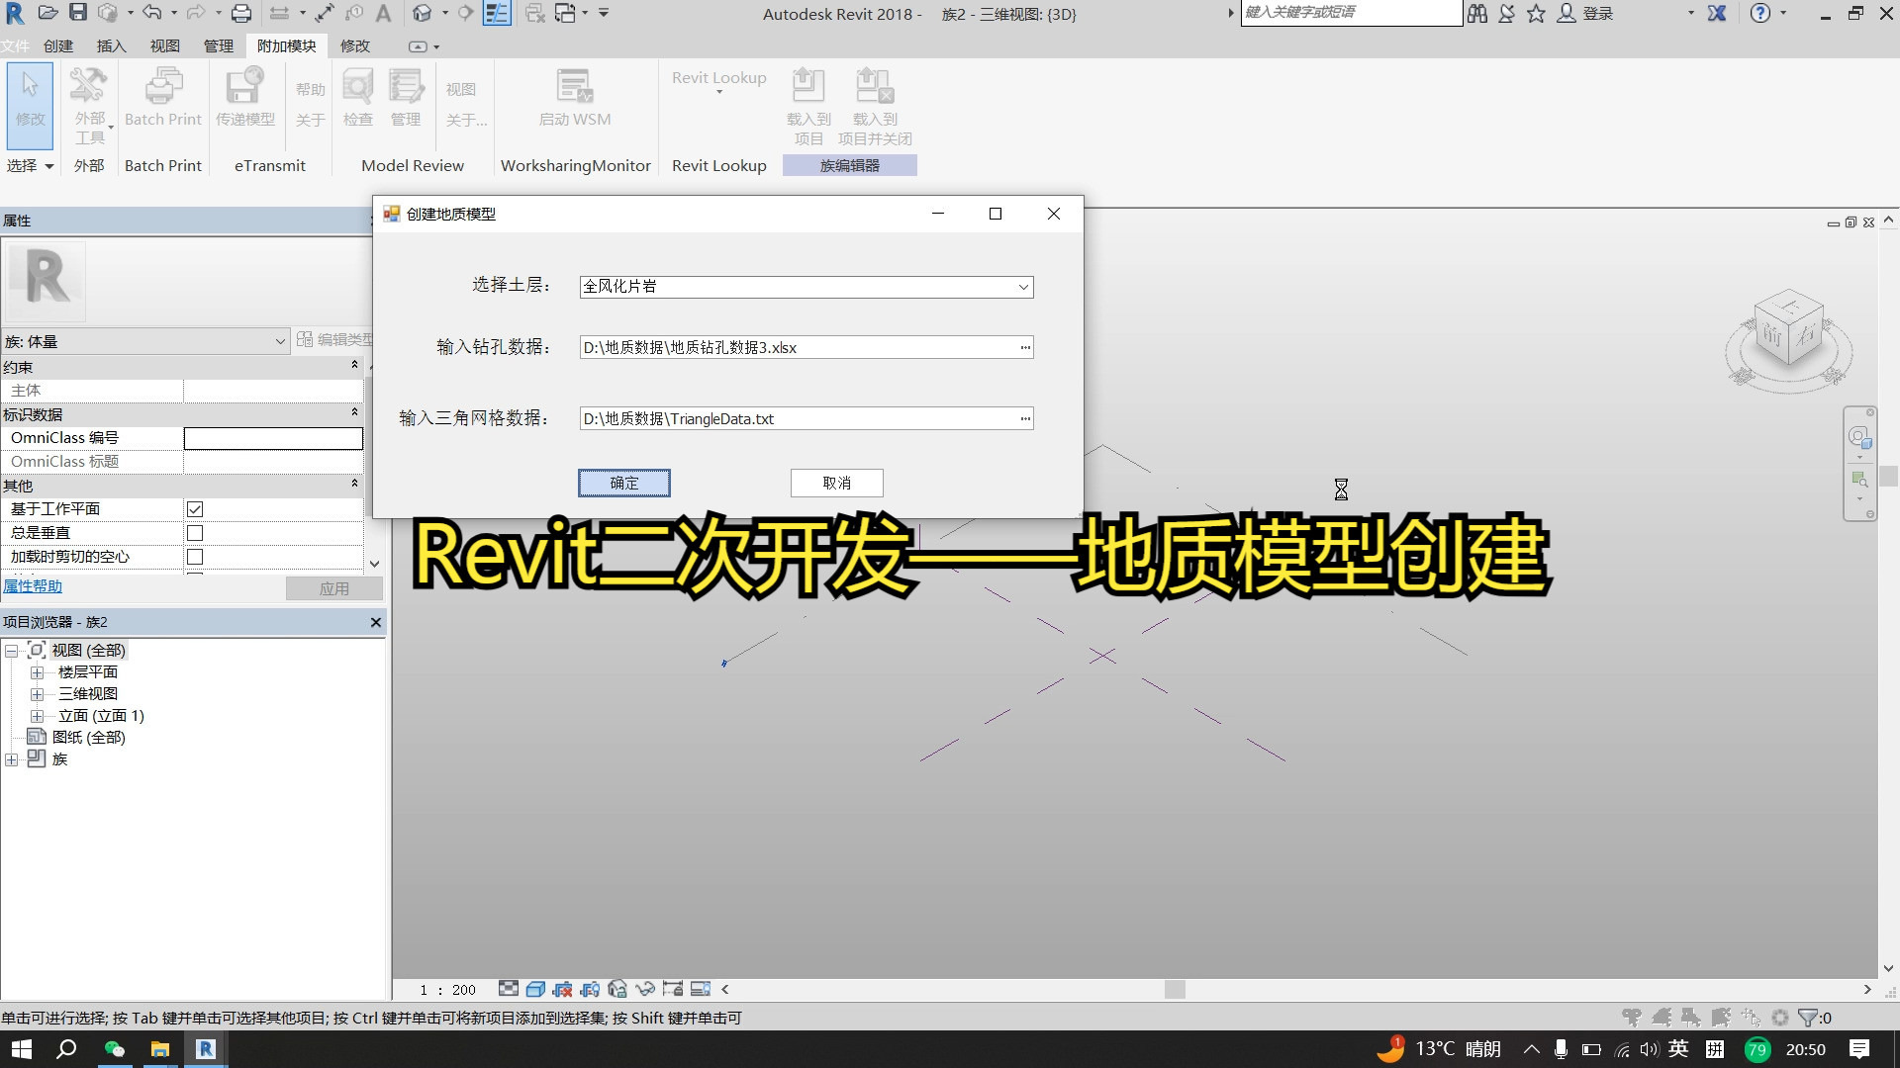Check 加载时剪切的空心 option

pos(195,556)
